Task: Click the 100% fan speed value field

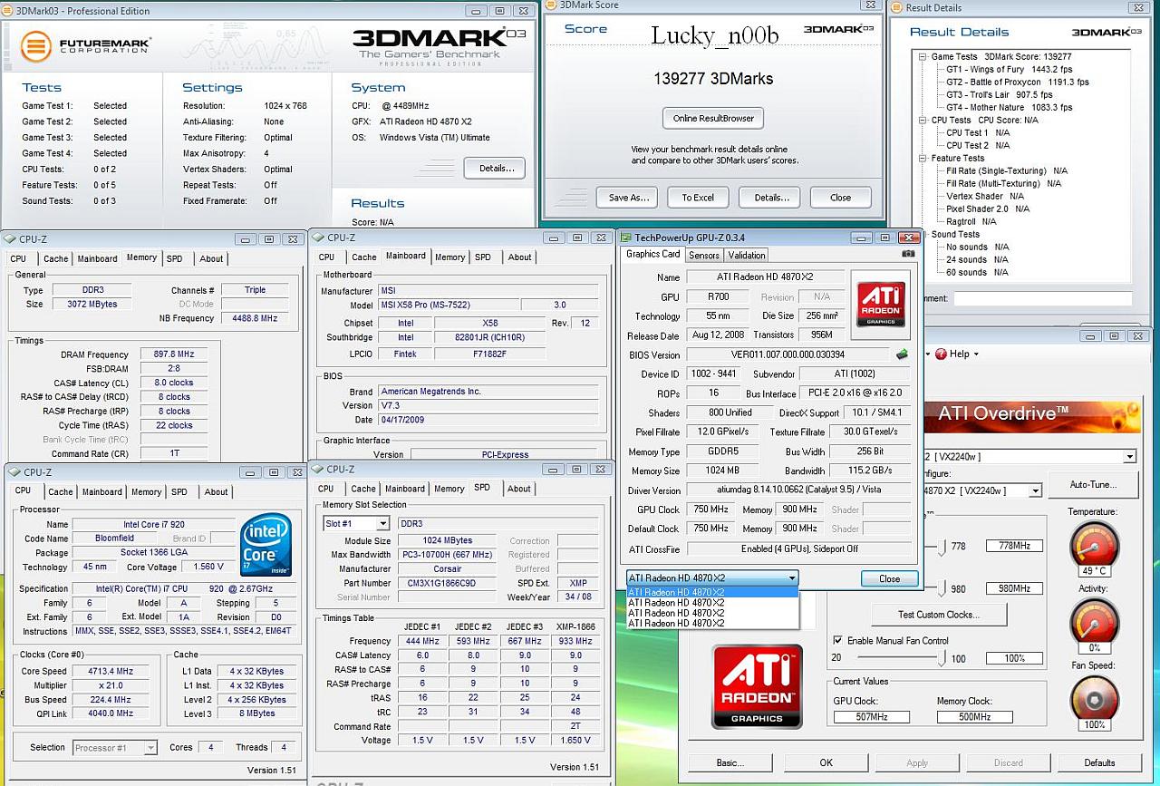Action: click(1014, 658)
